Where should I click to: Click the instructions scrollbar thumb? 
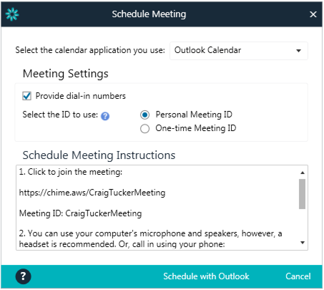[302, 194]
